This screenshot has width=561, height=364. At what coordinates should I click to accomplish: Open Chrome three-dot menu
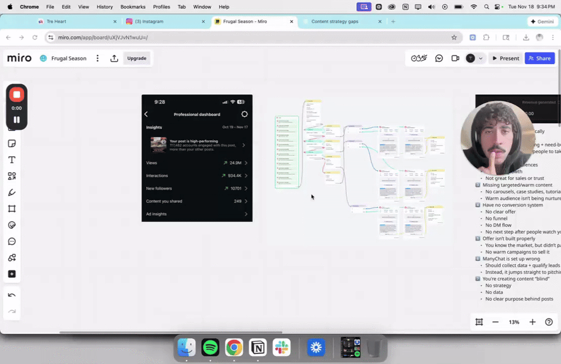pos(553,37)
